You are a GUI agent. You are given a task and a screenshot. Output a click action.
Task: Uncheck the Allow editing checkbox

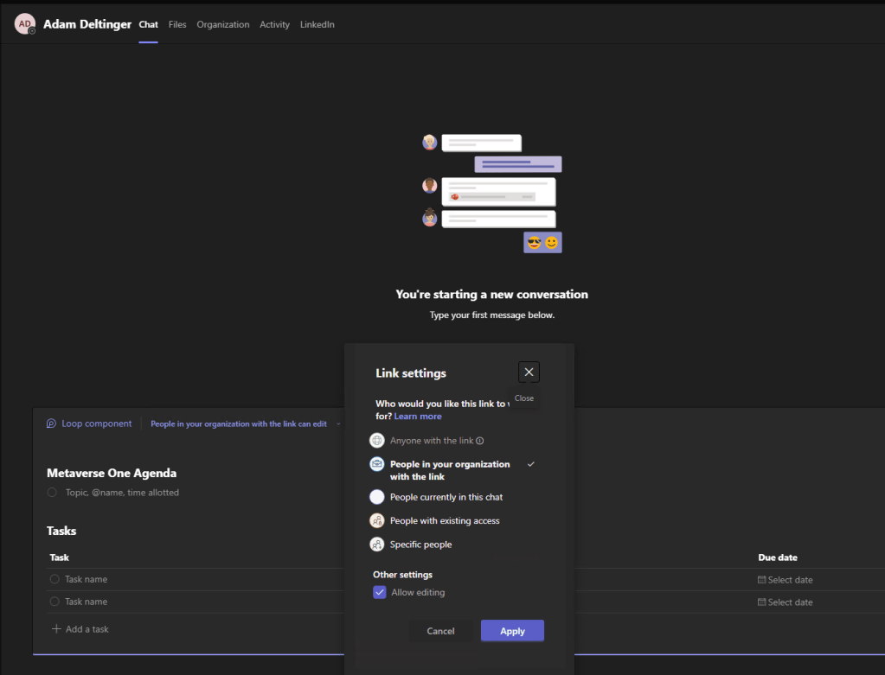pos(380,592)
